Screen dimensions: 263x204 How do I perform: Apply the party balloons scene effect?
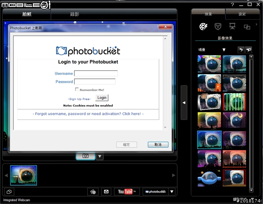(x=209, y=64)
